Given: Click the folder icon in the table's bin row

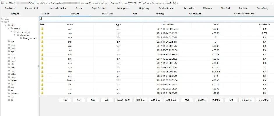Looking at the screenshot, I should tap(42, 59).
